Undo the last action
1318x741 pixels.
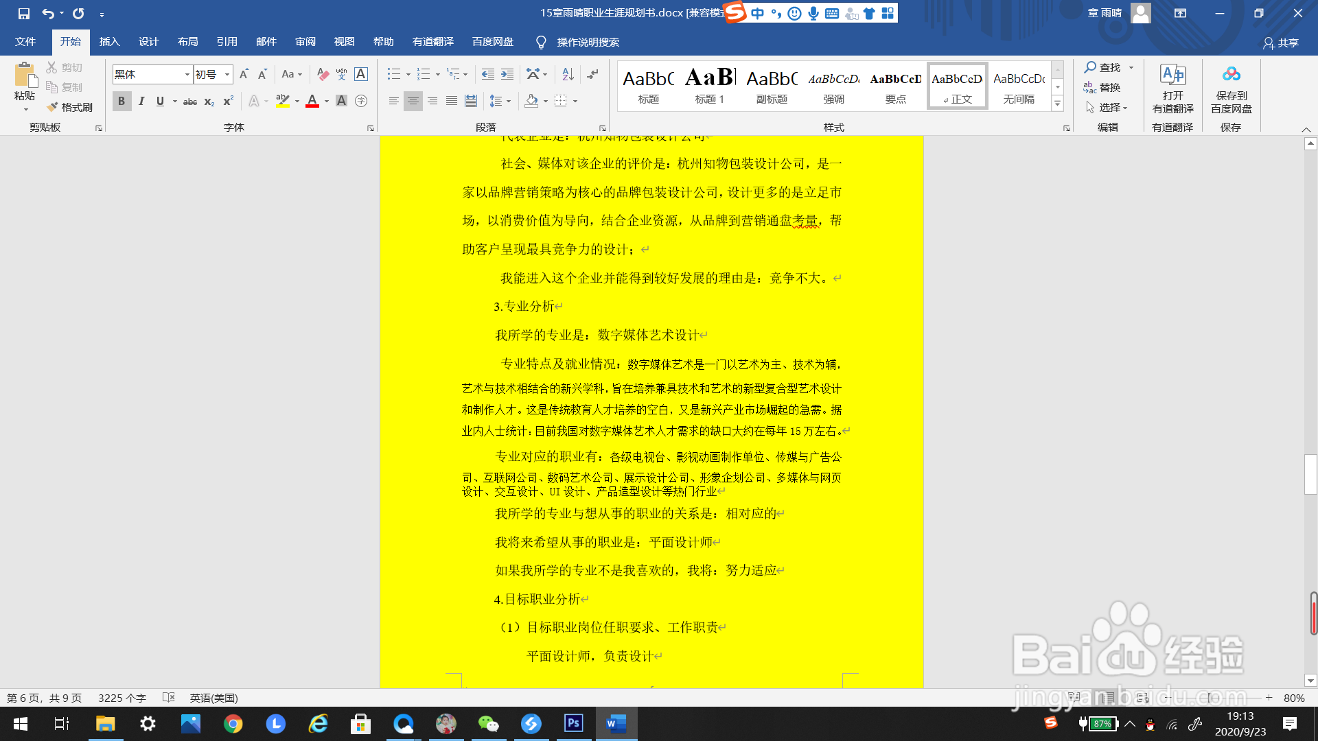pyautogui.click(x=47, y=13)
